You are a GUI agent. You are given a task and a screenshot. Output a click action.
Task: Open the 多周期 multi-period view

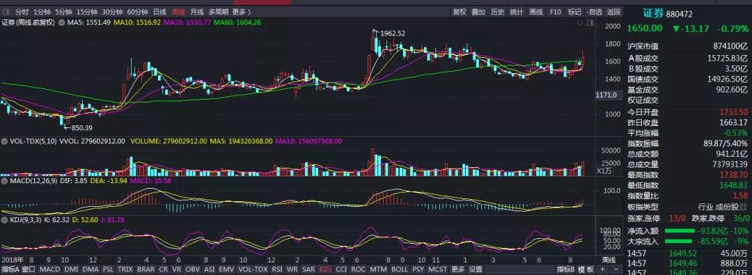218,12
